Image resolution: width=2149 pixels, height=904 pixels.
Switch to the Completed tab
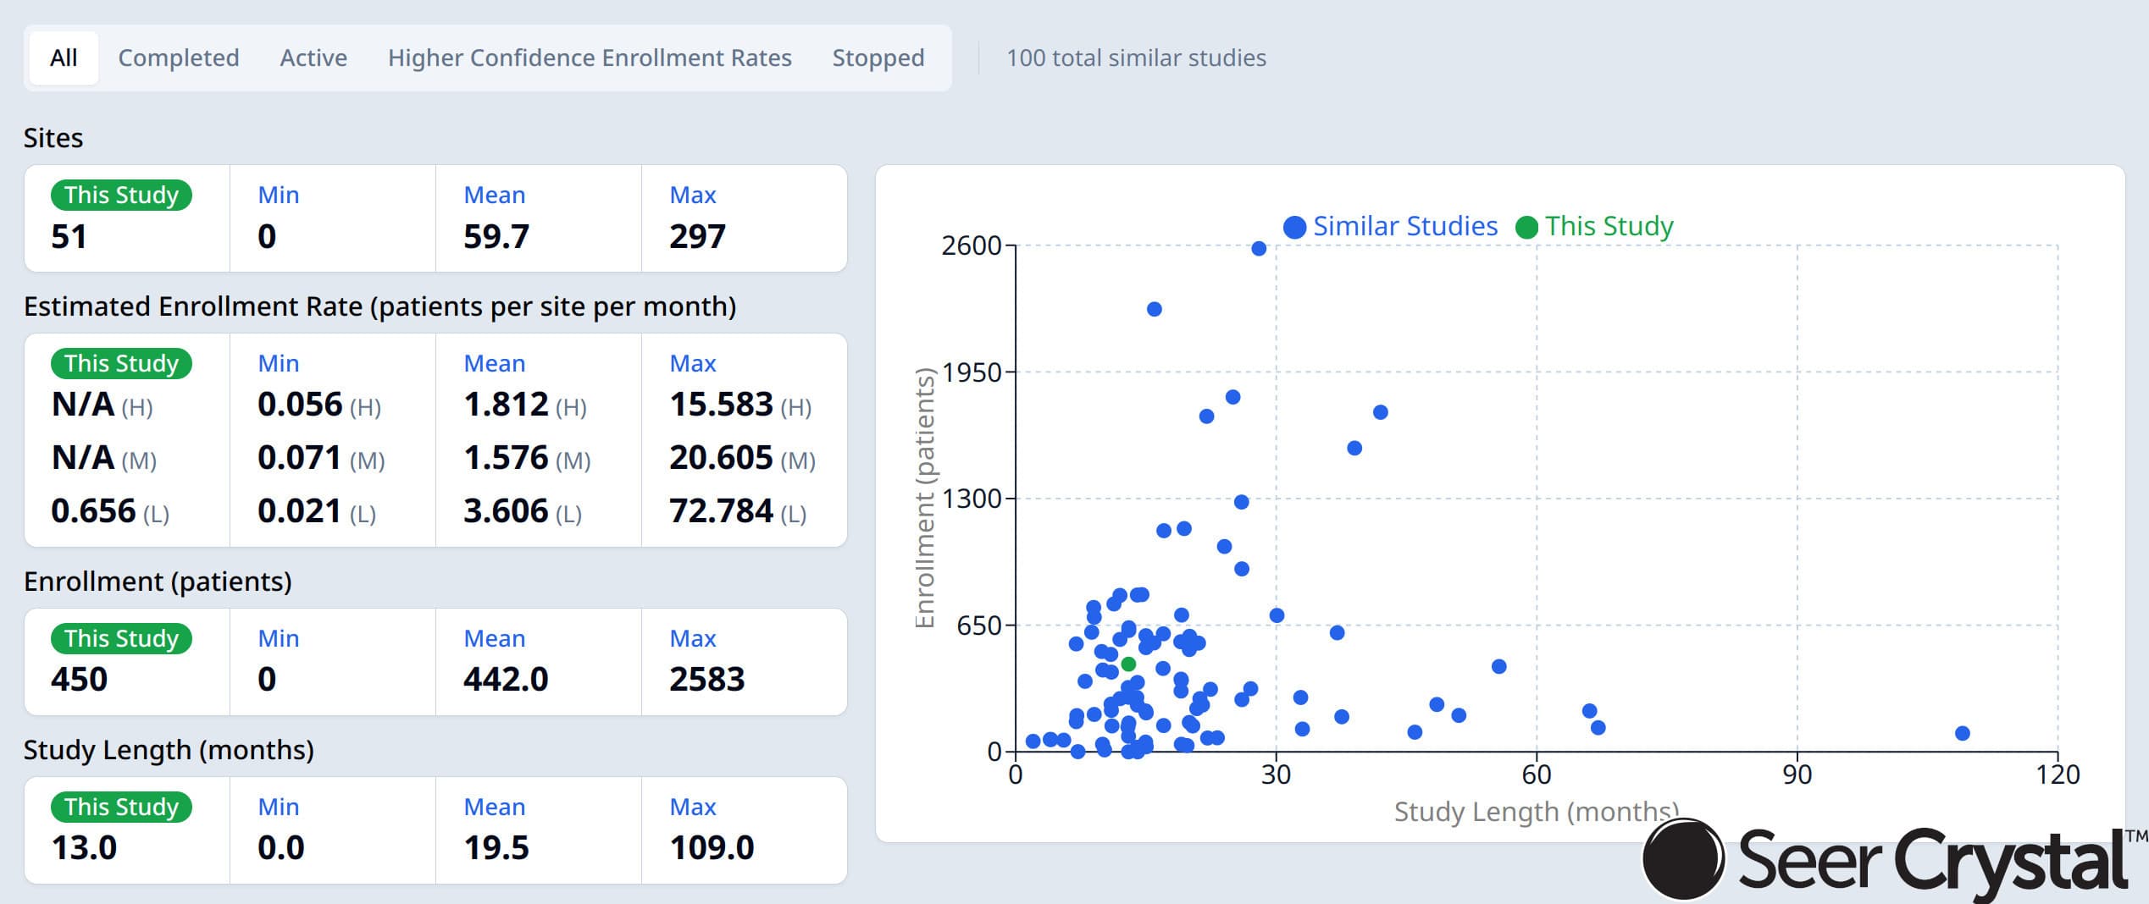[178, 58]
